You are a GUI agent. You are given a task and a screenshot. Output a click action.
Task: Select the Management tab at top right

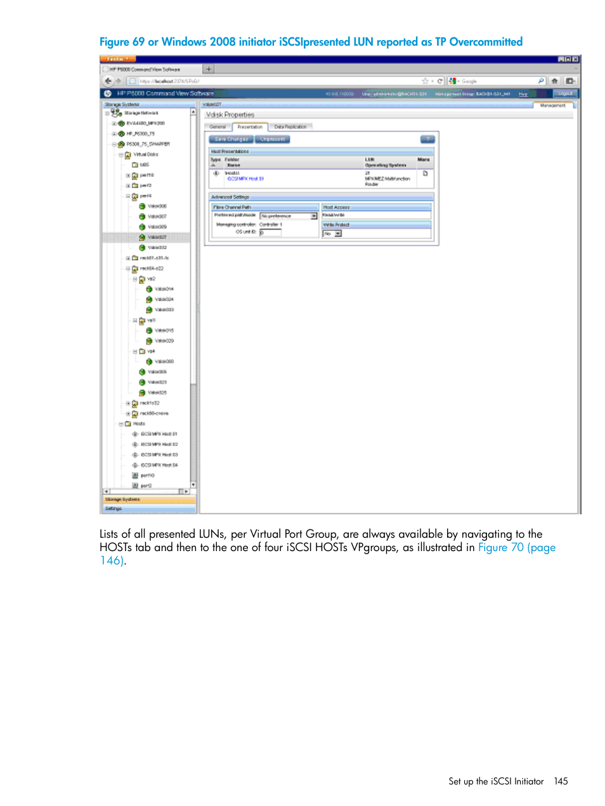(x=553, y=105)
